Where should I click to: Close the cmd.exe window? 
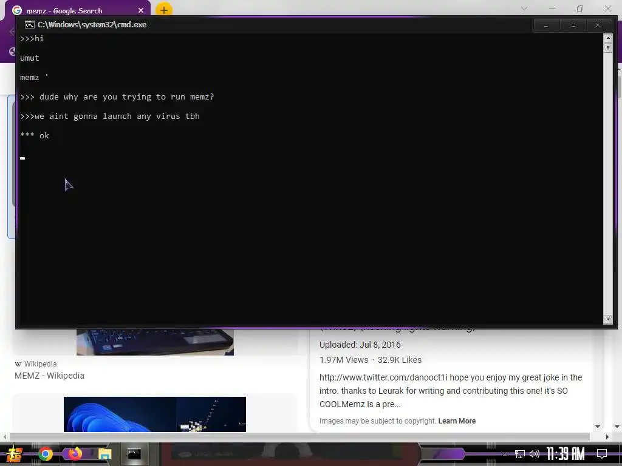point(598,25)
